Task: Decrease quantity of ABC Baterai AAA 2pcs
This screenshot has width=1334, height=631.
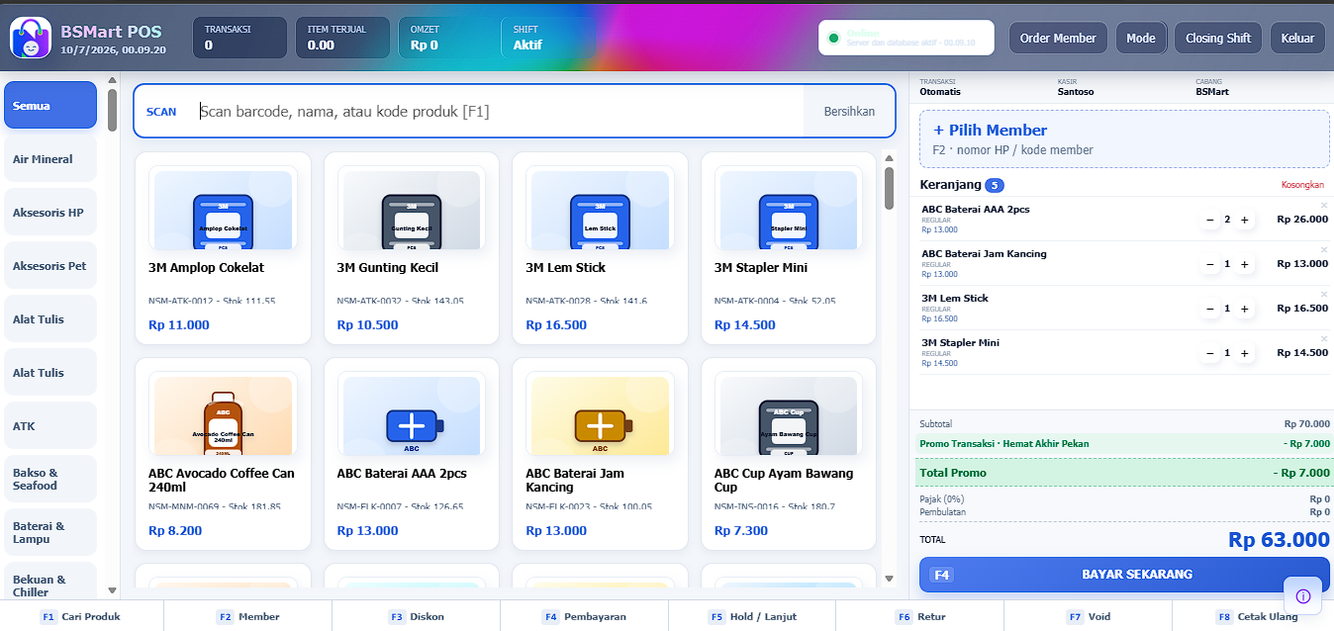Action: coord(1209,220)
